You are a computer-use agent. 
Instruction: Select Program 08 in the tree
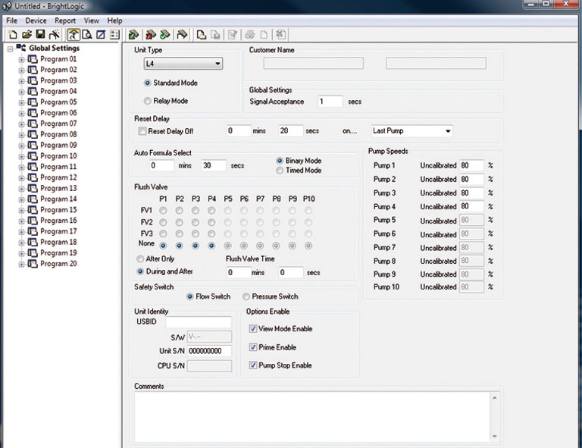tap(58, 134)
